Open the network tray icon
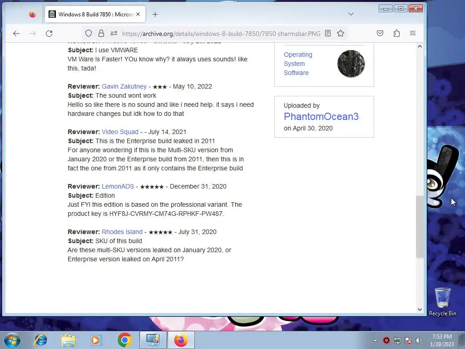Image resolution: width=465 pixels, height=349 pixels. coord(397,340)
